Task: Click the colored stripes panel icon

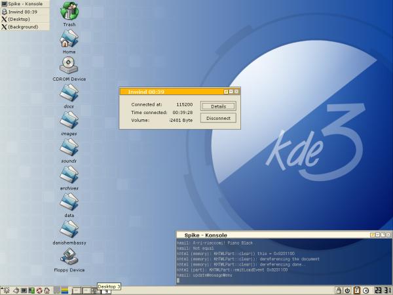Action: coord(65,290)
